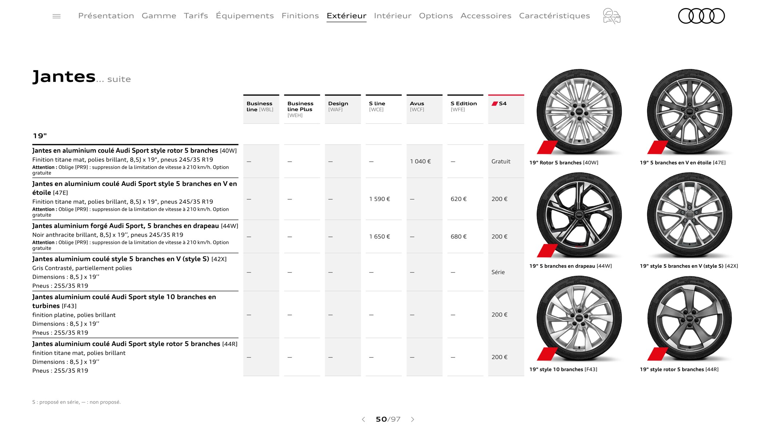Click the Design [WAF] column header
Viewport: 776px width, 436px height.
pos(343,109)
